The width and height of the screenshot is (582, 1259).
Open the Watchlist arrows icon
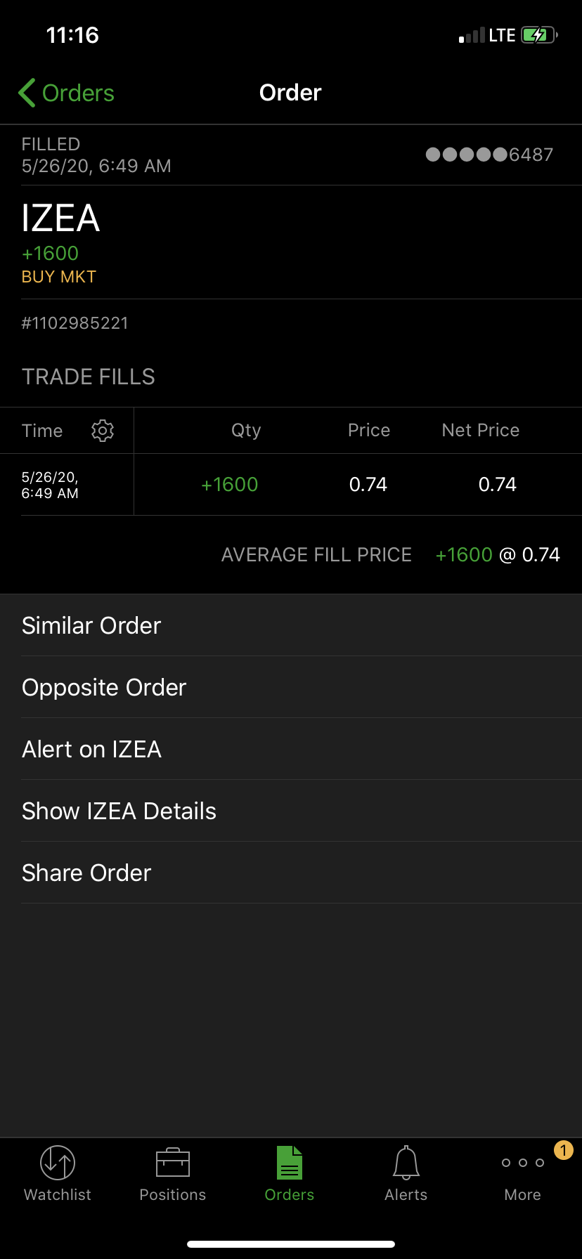tap(58, 1162)
